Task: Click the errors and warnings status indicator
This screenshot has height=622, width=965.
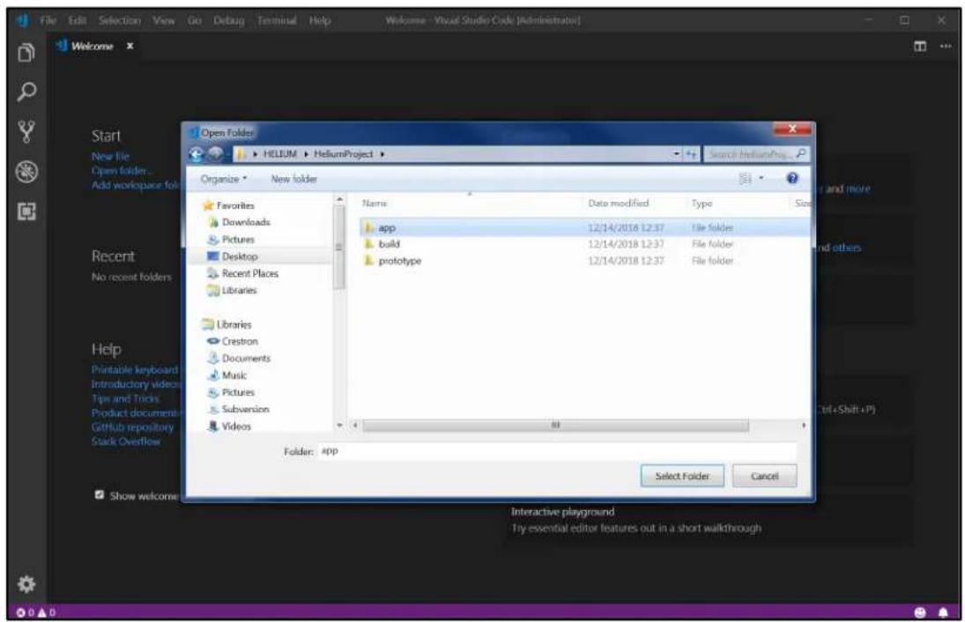Action: 36,612
